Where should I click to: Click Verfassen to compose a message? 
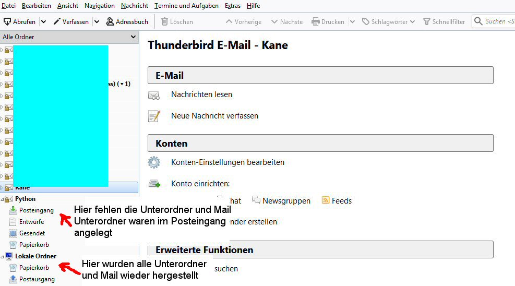[x=71, y=22]
